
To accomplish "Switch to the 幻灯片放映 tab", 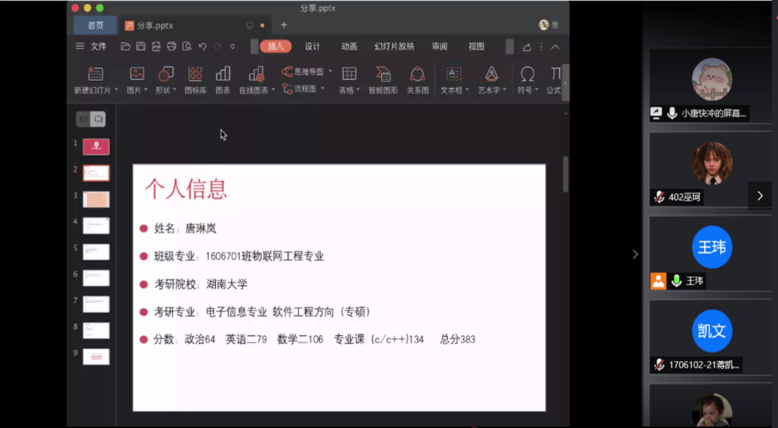I will pos(394,47).
